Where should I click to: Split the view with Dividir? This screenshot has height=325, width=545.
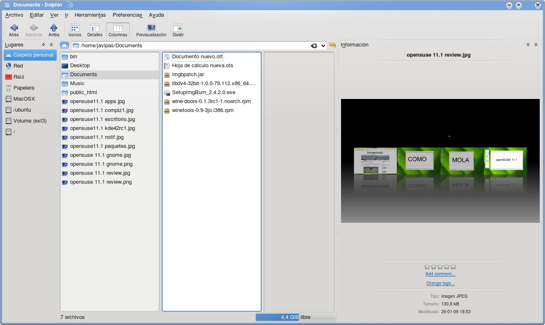click(178, 31)
